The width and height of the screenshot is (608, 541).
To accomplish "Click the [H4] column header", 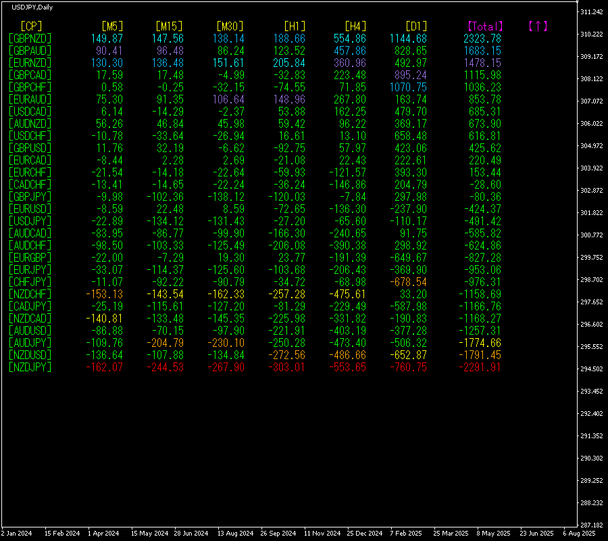I will click(x=355, y=26).
